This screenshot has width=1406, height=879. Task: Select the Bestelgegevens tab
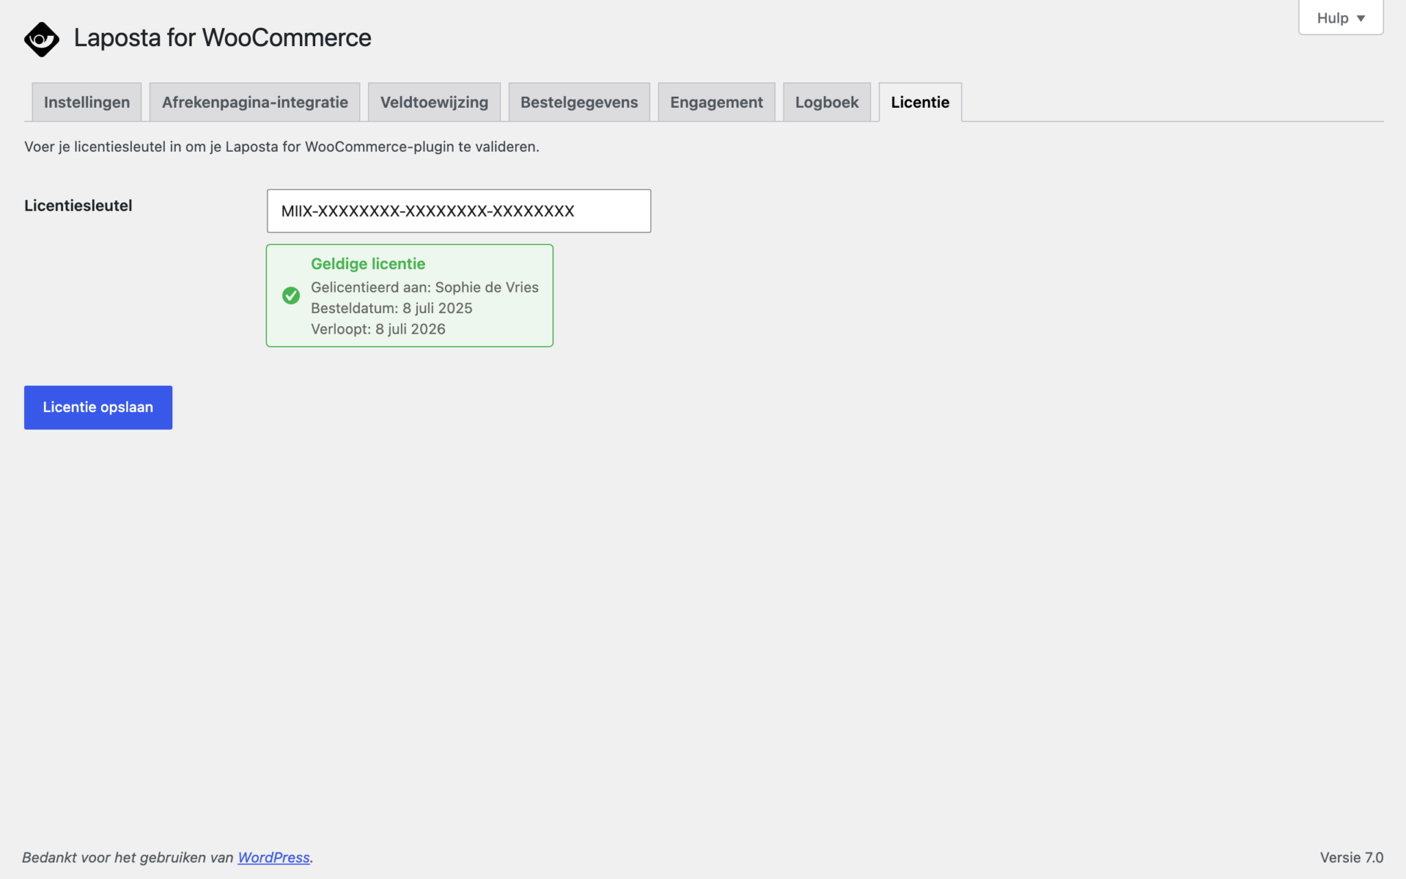click(x=579, y=102)
